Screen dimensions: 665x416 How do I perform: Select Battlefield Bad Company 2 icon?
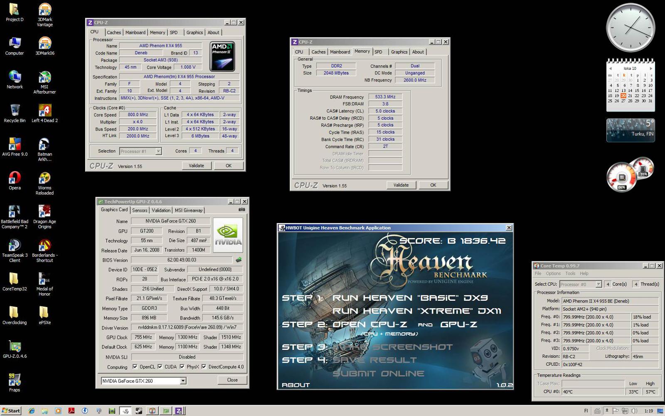[15, 217]
